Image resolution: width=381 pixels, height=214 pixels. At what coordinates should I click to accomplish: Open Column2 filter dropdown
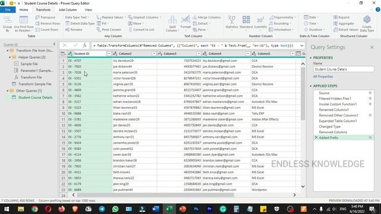154,53
